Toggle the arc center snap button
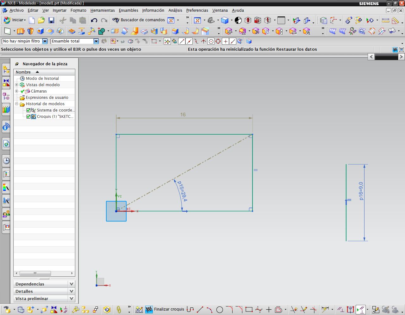The height and width of the screenshot is (315, 405). pyautogui.click(x=211, y=41)
